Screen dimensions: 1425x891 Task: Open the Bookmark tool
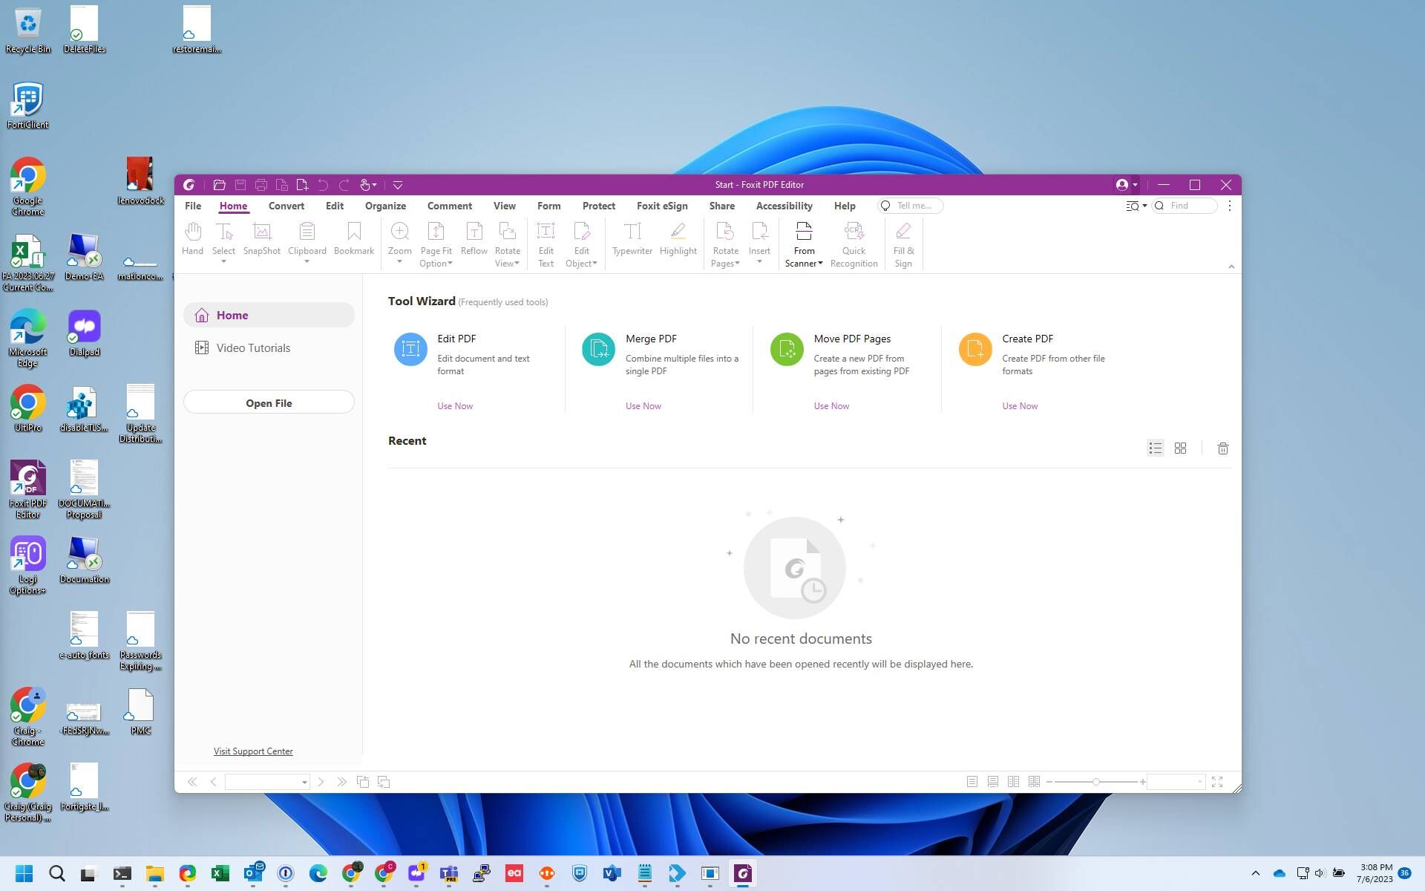pos(354,239)
